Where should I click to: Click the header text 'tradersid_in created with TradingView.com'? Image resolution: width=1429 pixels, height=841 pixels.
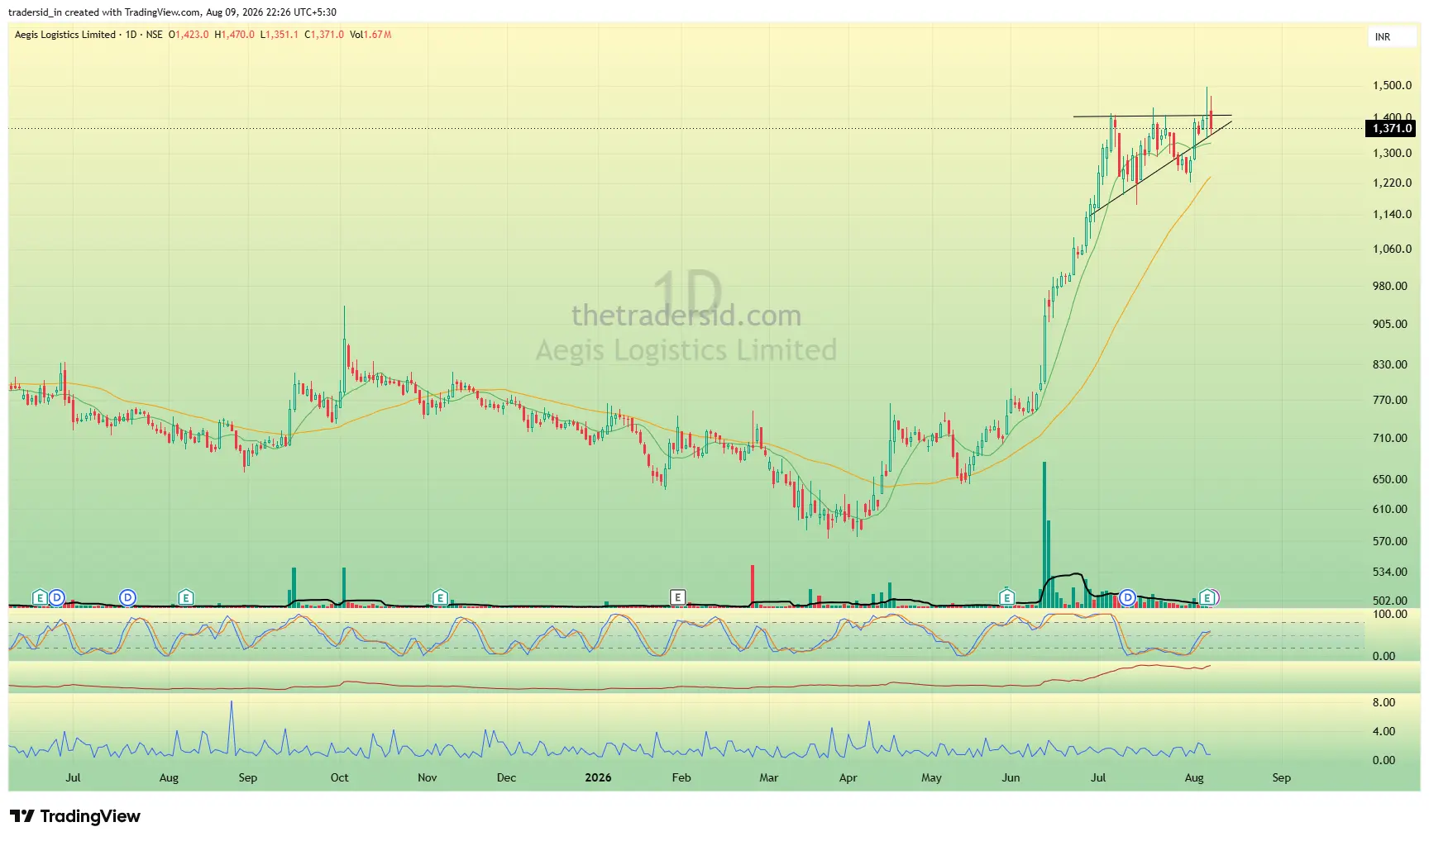click(104, 12)
